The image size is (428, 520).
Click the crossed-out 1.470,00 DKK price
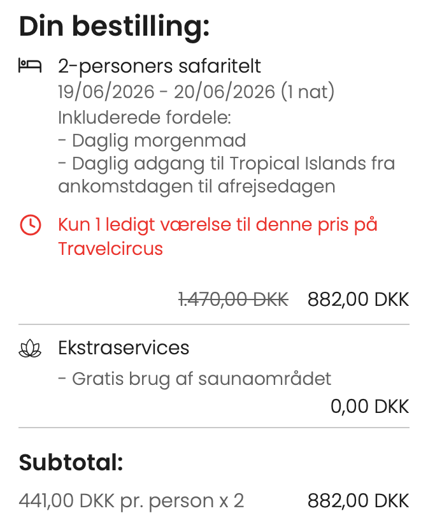[233, 299]
